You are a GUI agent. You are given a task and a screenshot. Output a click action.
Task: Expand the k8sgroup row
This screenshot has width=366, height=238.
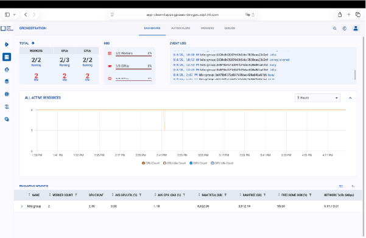(22, 206)
